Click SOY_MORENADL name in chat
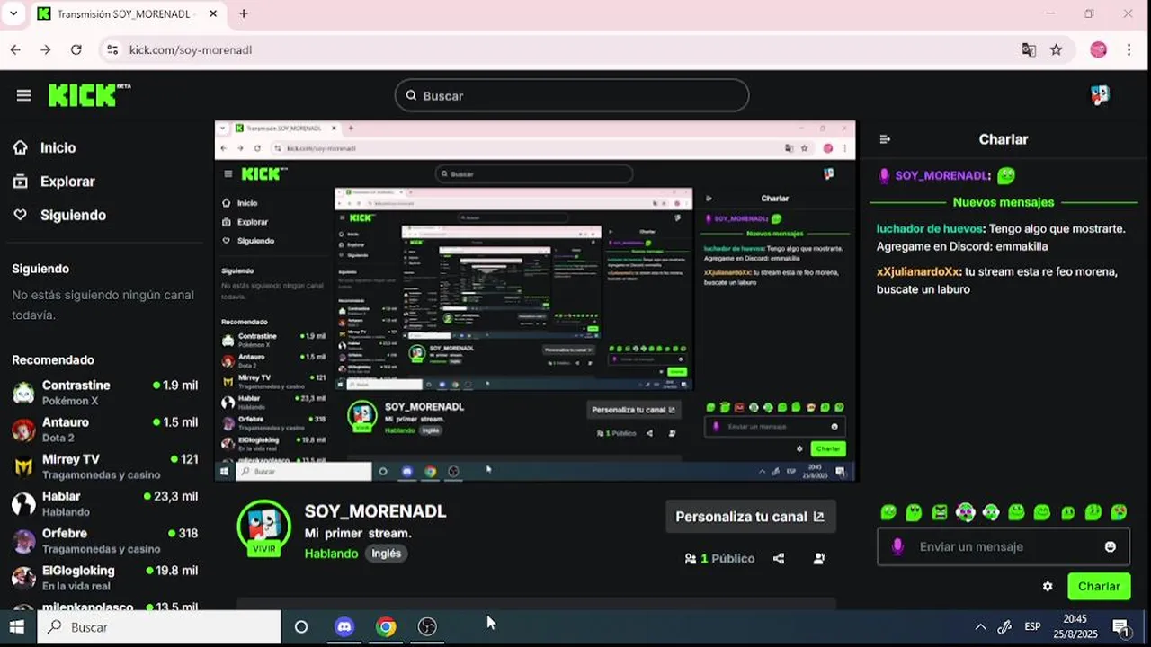The image size is (1151, 647). coord(942,175)
